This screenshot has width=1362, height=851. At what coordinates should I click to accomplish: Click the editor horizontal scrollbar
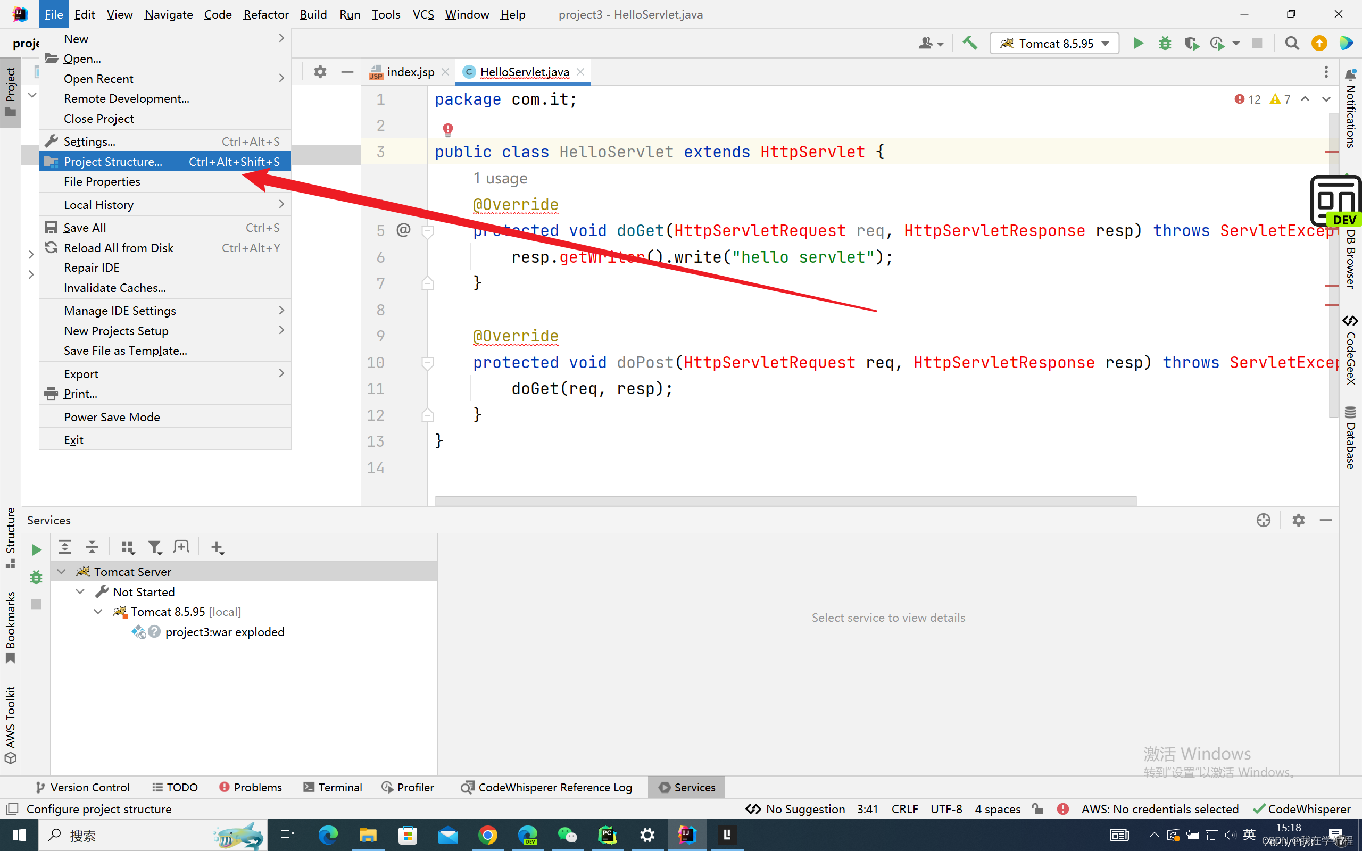[785, 500]
